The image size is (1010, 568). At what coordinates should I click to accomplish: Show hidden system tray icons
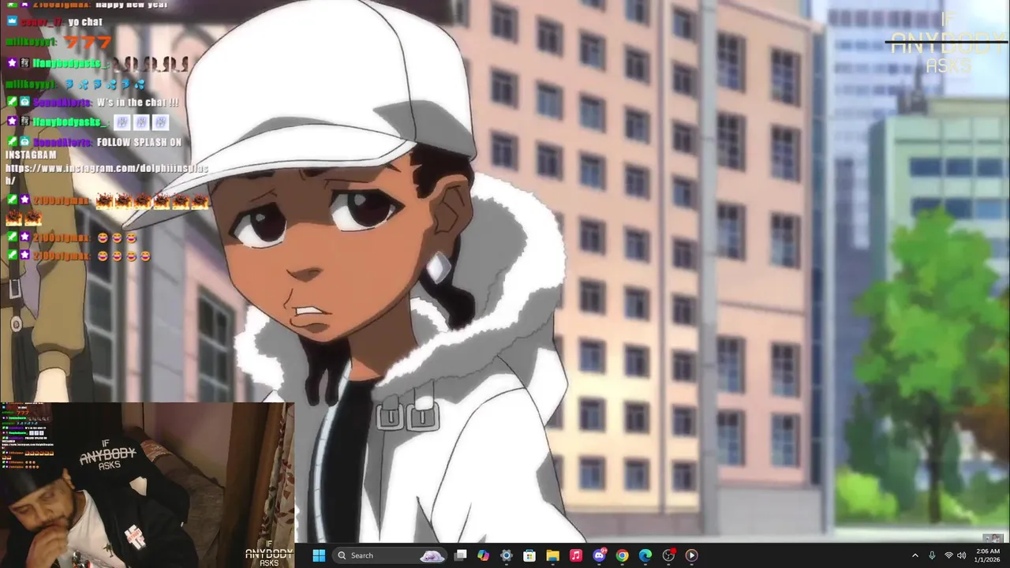point(915,555)
